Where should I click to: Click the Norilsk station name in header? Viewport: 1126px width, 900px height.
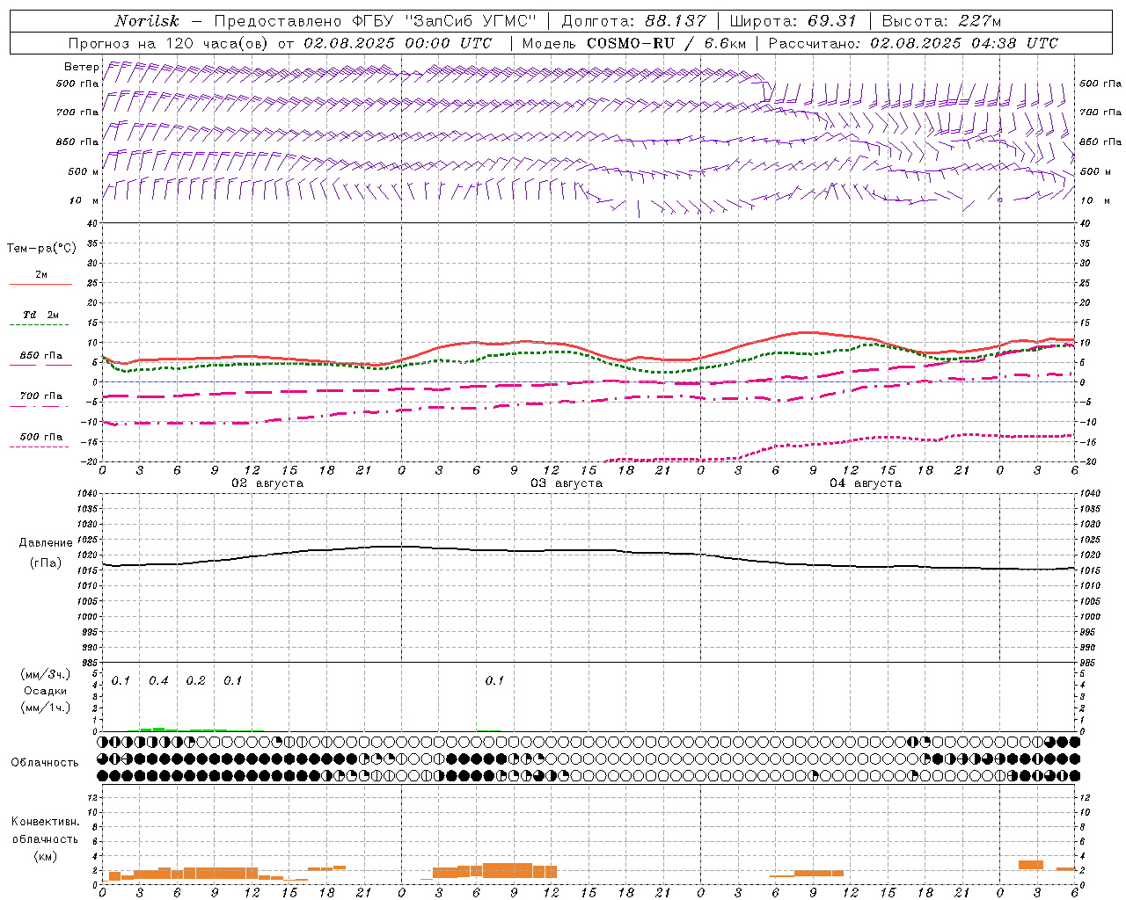coord(147,21)
